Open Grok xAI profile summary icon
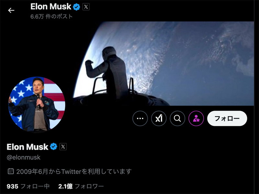Screen dimensions: 259x194 159,118
